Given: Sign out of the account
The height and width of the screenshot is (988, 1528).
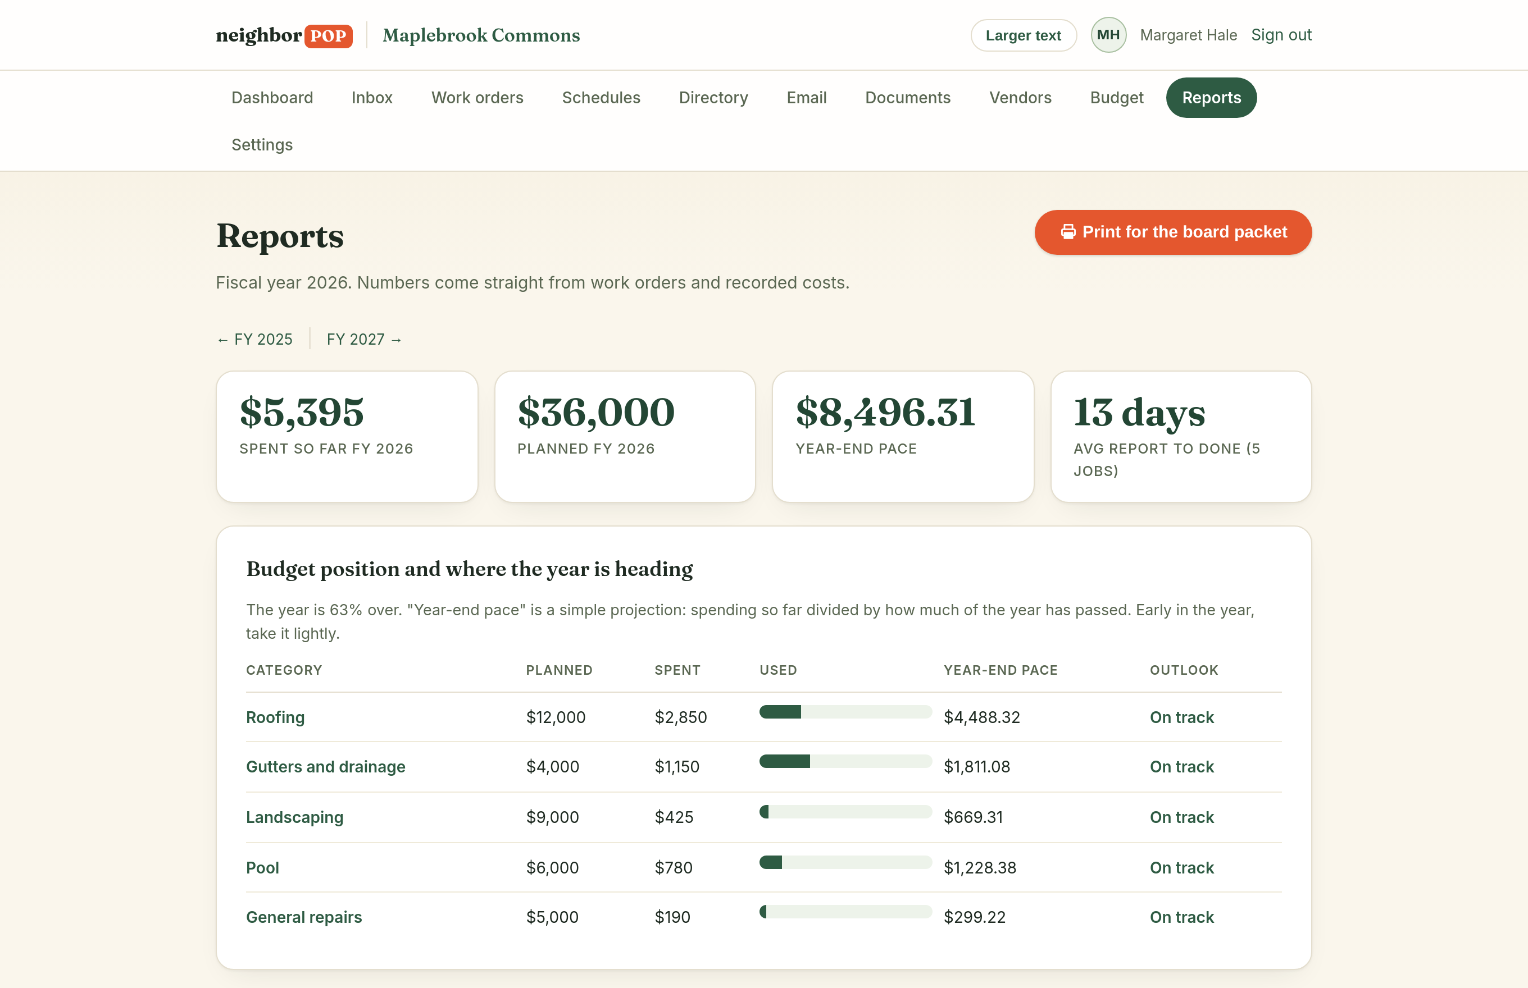Looking at the screenshot, I should (1281, 35).
